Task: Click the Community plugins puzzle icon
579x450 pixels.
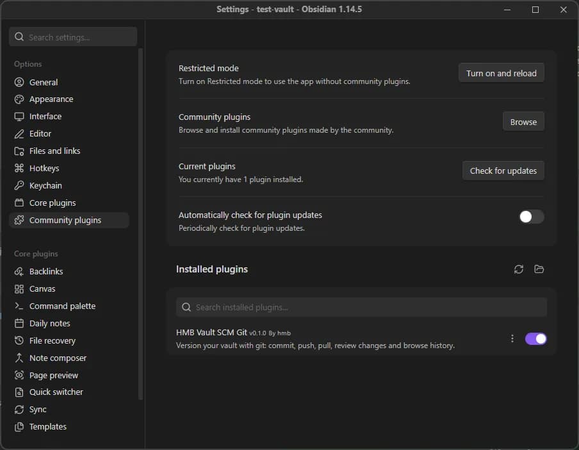Action: (x=19, y=221)
